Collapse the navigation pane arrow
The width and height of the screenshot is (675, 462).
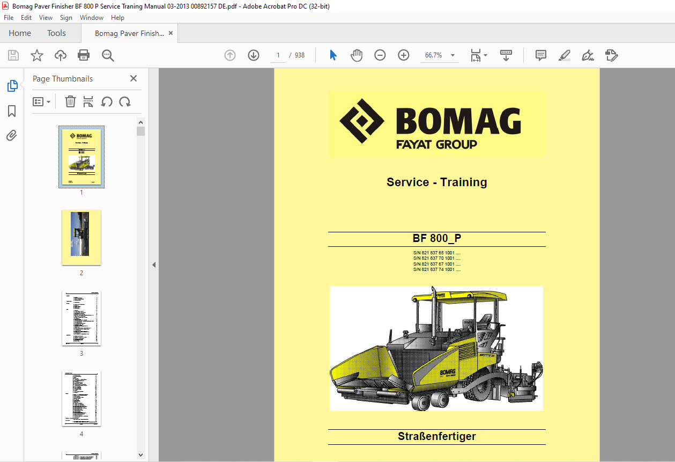[154, 265]
